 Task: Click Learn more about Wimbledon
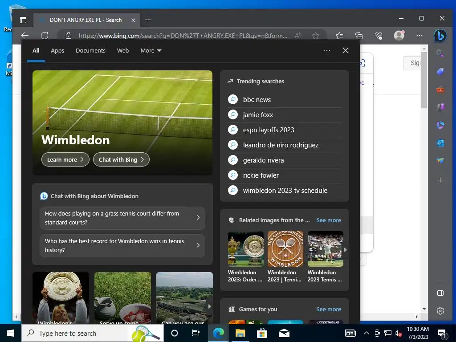click(x=65, y=159)
